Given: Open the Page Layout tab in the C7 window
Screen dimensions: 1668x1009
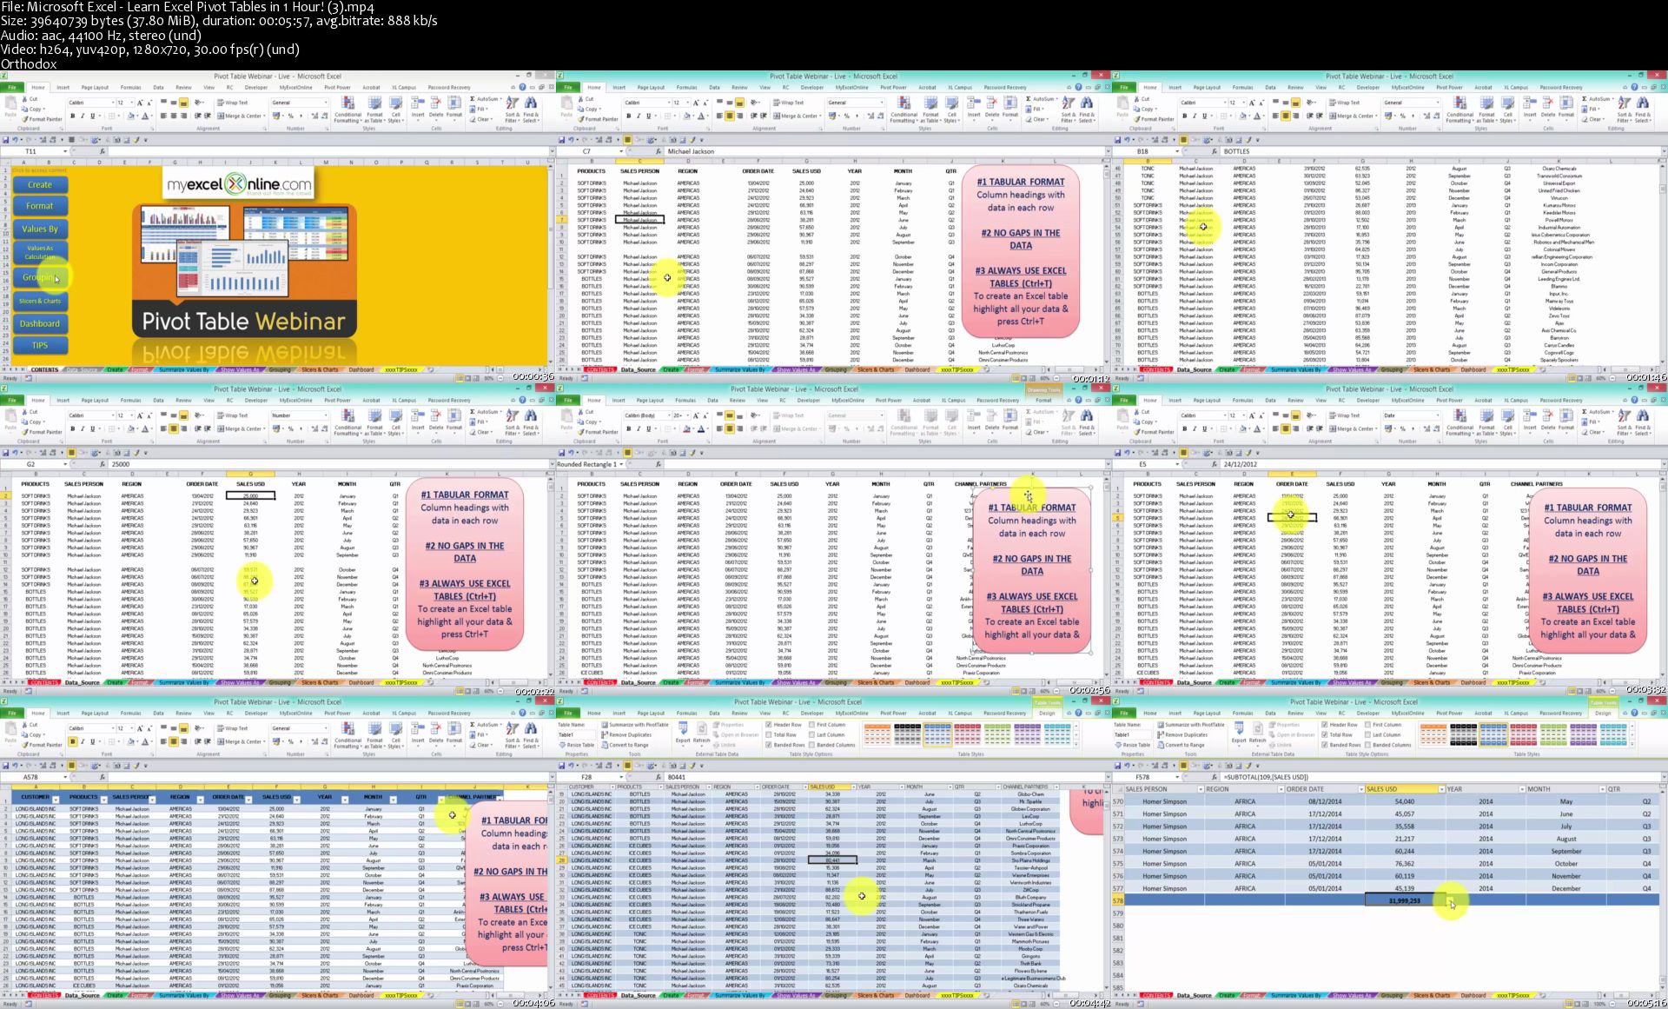Looking at the screenshot, I should tap(651, 87).
